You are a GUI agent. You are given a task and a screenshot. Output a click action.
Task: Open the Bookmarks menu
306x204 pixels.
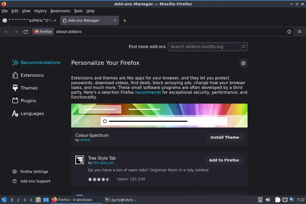(x=60, y=11)
